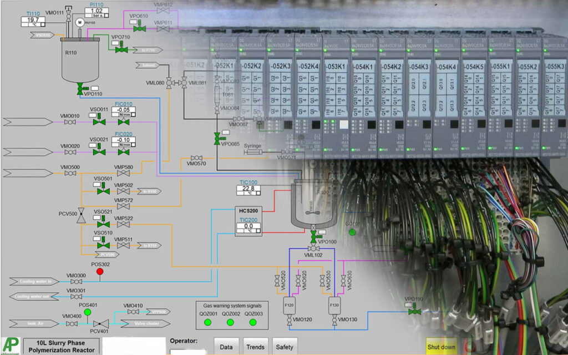Click the VPO100 valve below reactor R100
The width and height of the screenshot is (568, 355).
tap(314, 236)
